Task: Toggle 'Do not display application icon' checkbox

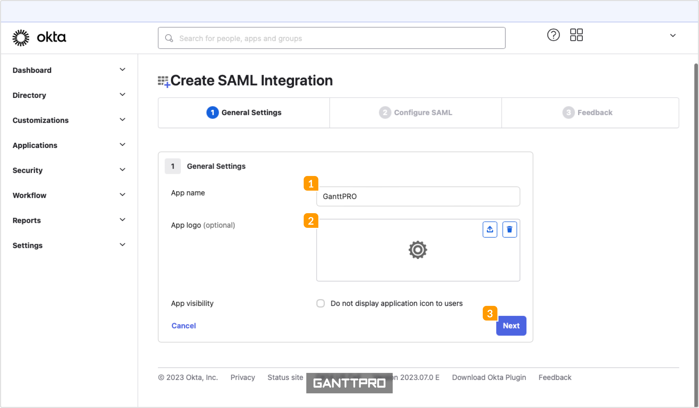Action: [x=320, y=303]
